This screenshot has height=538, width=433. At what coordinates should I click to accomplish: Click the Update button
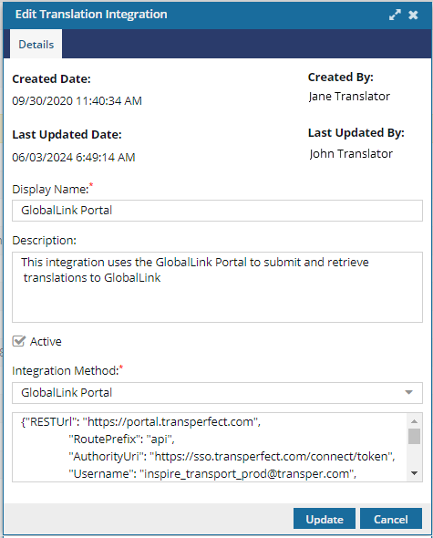325,519
